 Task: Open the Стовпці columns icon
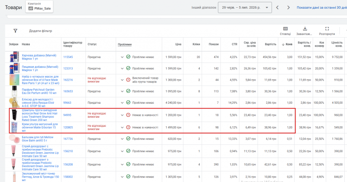point(285,29)
